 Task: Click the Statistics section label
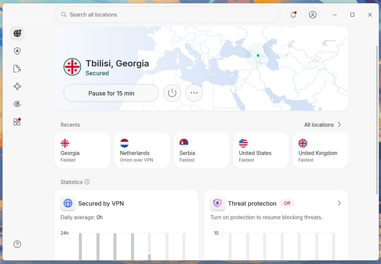coord(72,182)
